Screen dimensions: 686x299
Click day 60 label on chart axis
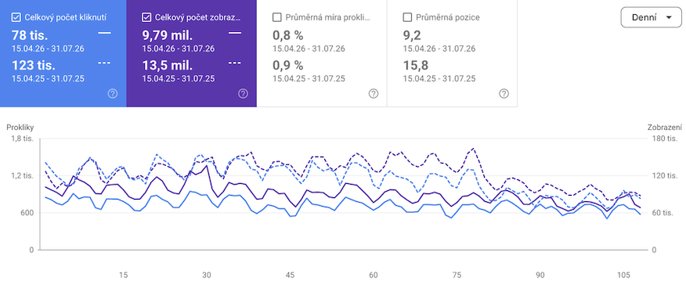[x=374, y=275]
